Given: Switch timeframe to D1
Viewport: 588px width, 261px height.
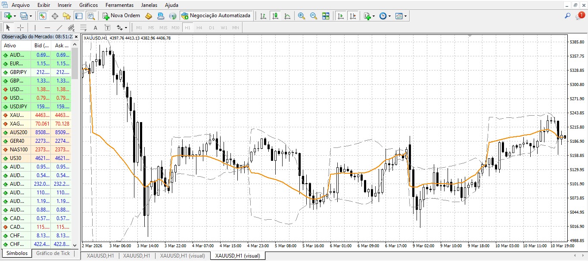Looking at the screenshot, I should click(212, 28).
